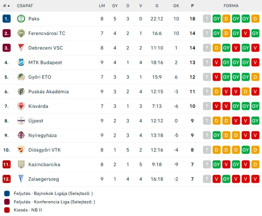Sort by the GK goal difference header
Screen dimensions: 262x216
(176, 6)
